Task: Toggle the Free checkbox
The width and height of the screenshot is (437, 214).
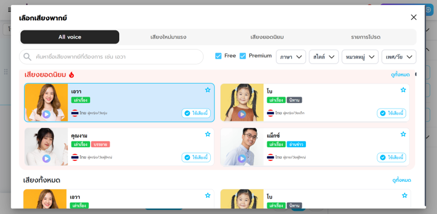Action: (x=218, y=56)
